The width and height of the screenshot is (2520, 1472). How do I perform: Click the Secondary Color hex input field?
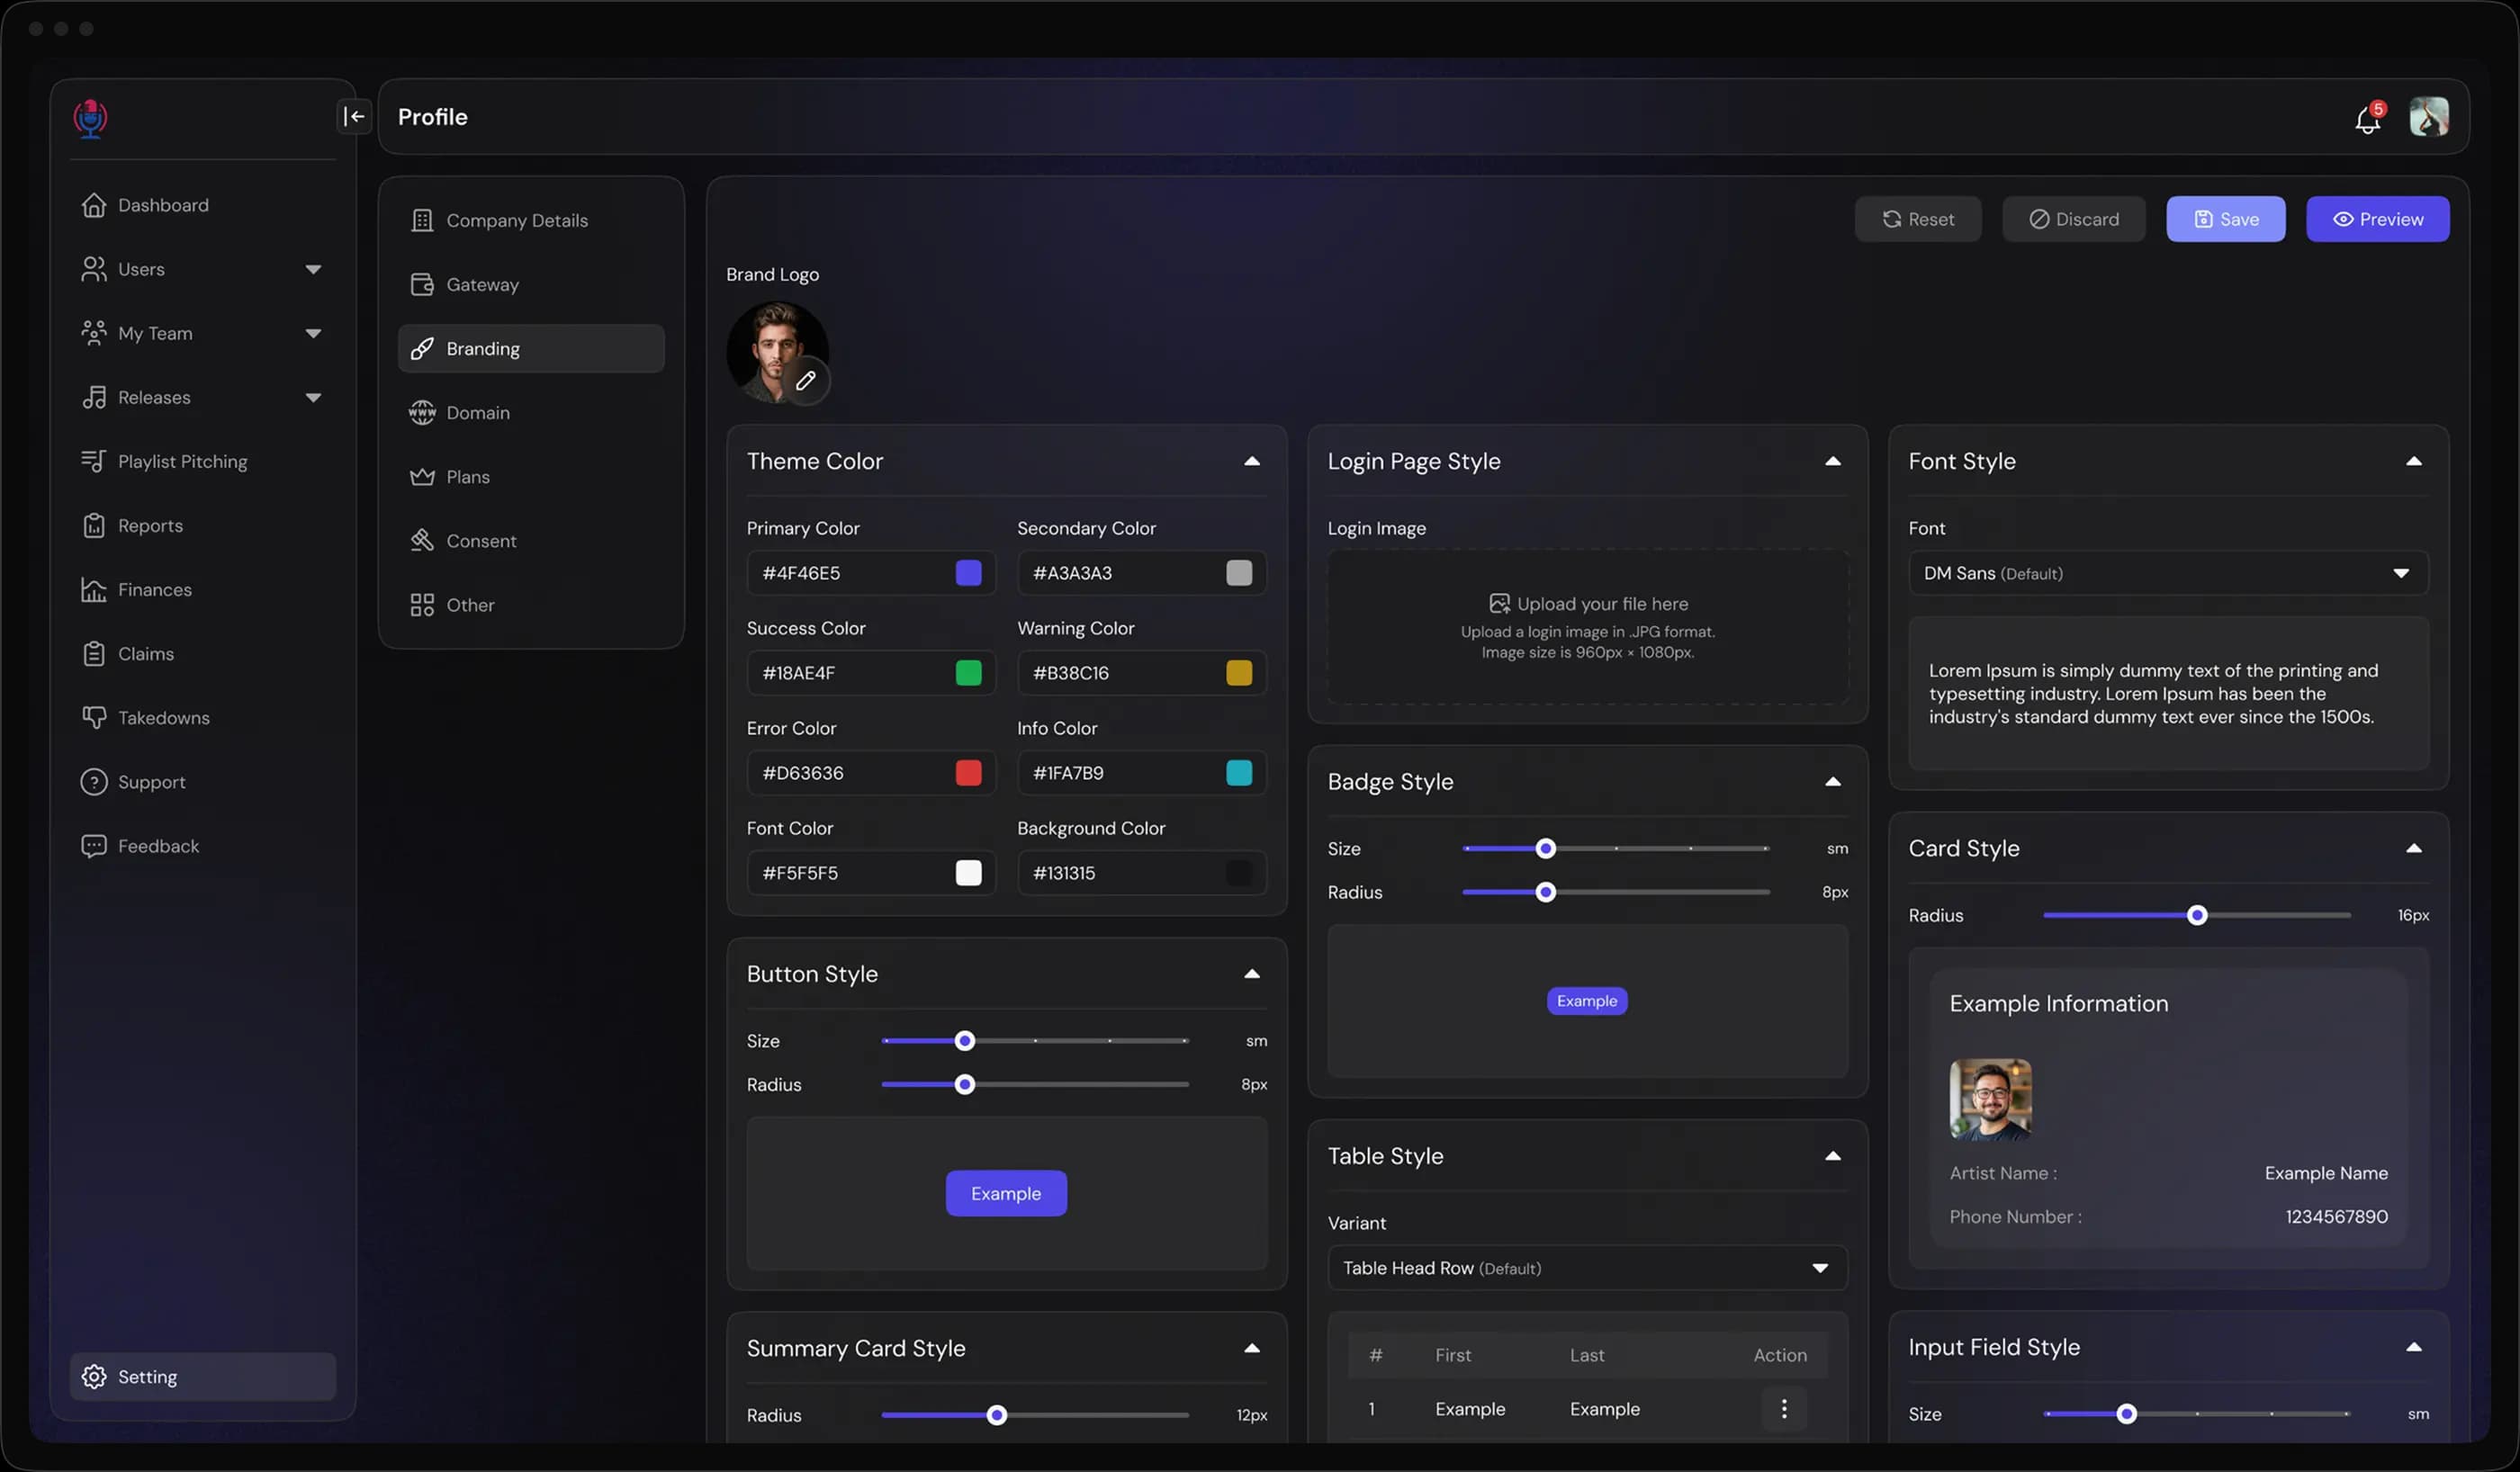click(x=1141, y=573)
